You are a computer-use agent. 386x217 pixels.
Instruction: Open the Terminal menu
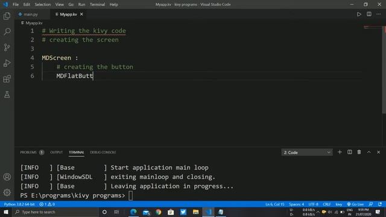[x=97, y=4]
